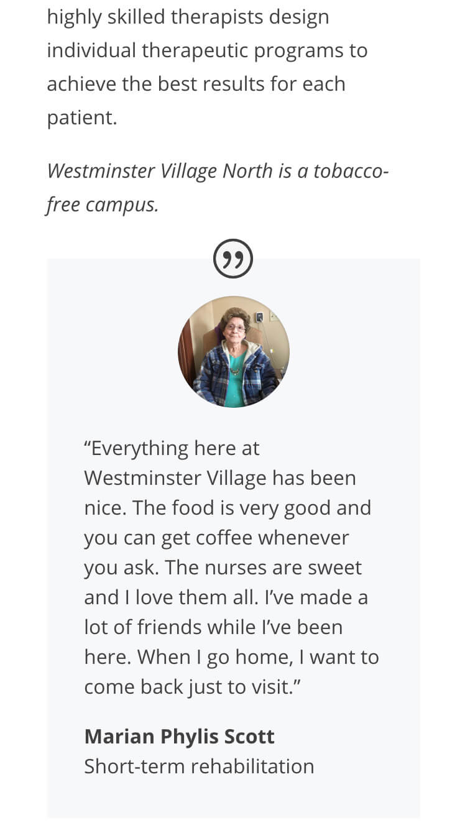Select 'Westminster Village has been' in the quote
This screenshot has width=465, height=828.
click(220, 478)
